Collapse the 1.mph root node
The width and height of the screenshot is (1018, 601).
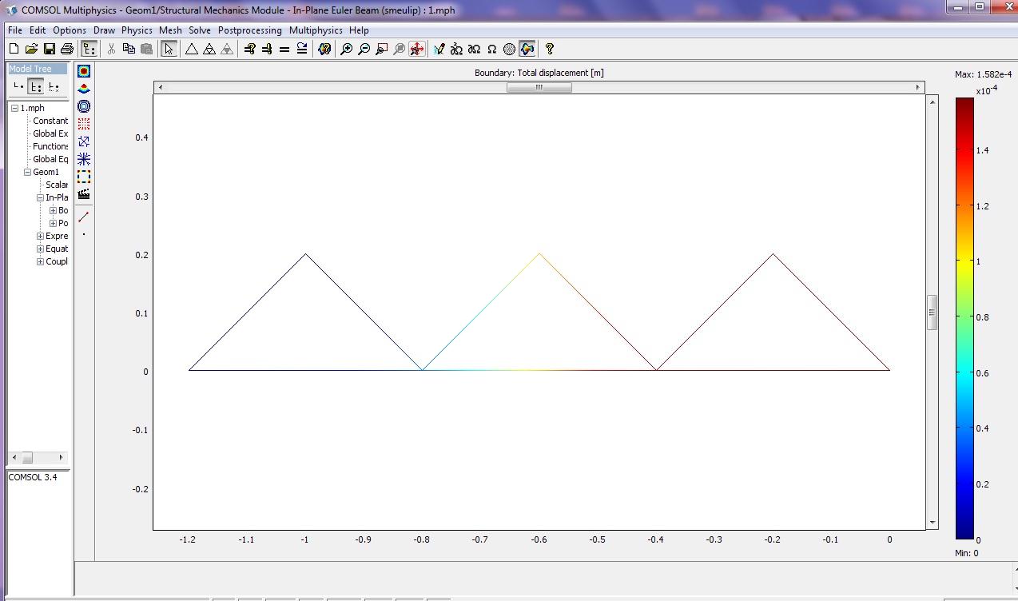click(14, 108)
